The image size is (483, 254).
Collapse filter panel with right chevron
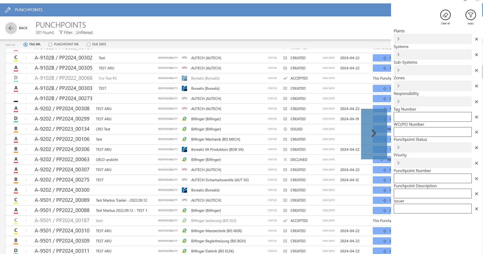tap(374, 134)
